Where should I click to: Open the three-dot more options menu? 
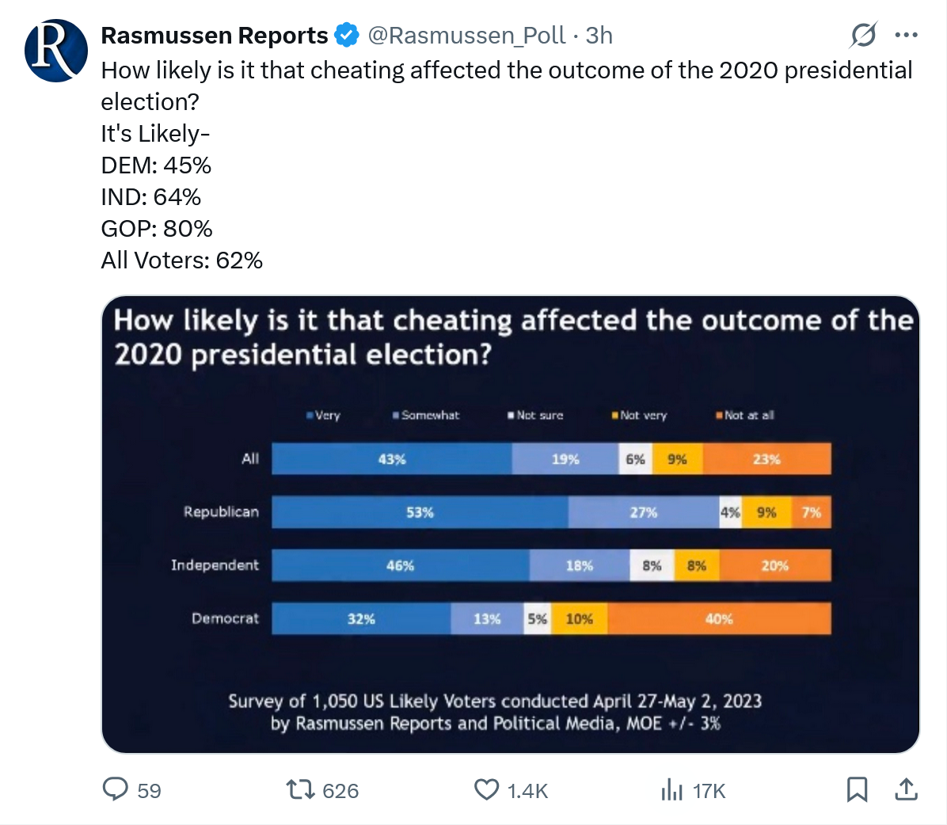click(x=906, y=36)
